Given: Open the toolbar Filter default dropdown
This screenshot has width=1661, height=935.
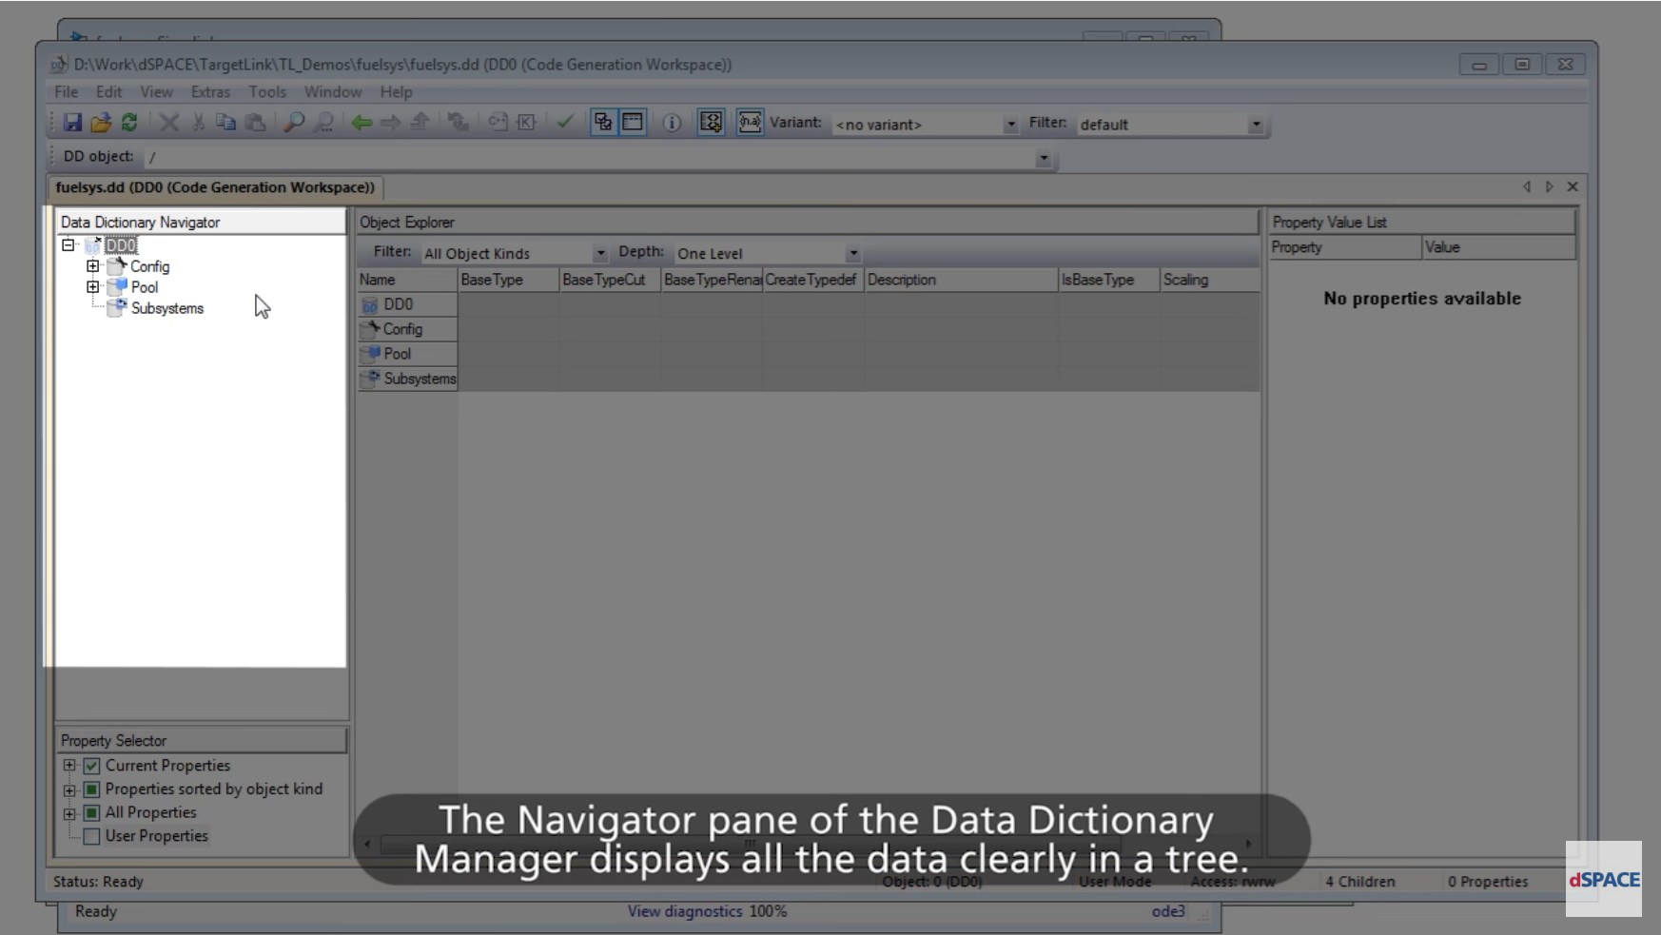Looking at the screenshot, I should click(x=1256, y=125).
